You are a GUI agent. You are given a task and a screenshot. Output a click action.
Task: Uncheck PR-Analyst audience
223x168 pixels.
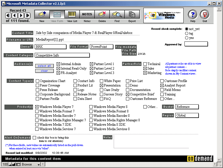click(x=58, y=73)
